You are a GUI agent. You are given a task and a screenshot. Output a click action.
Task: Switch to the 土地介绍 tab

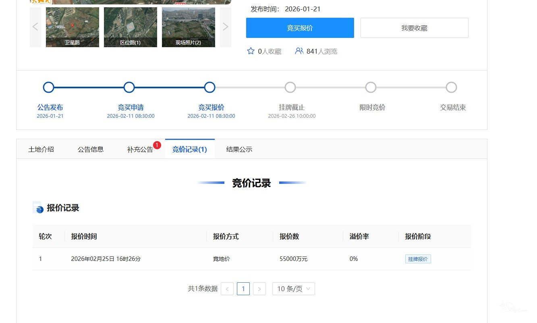pyautogui.click(x=41, y=149)
